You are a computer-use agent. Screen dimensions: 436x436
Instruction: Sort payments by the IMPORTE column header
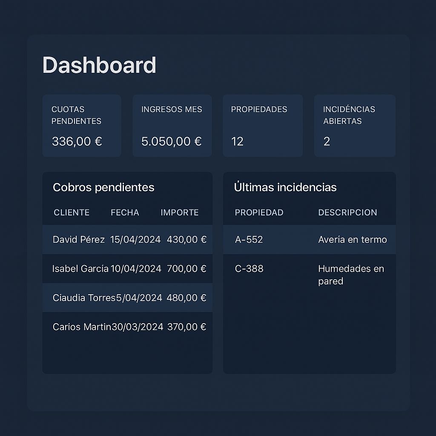click(180, 212)
